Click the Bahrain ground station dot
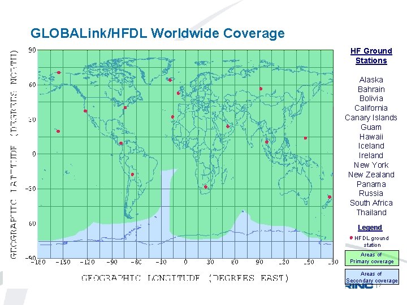This screenshot has width=407, height=305. 228,127
